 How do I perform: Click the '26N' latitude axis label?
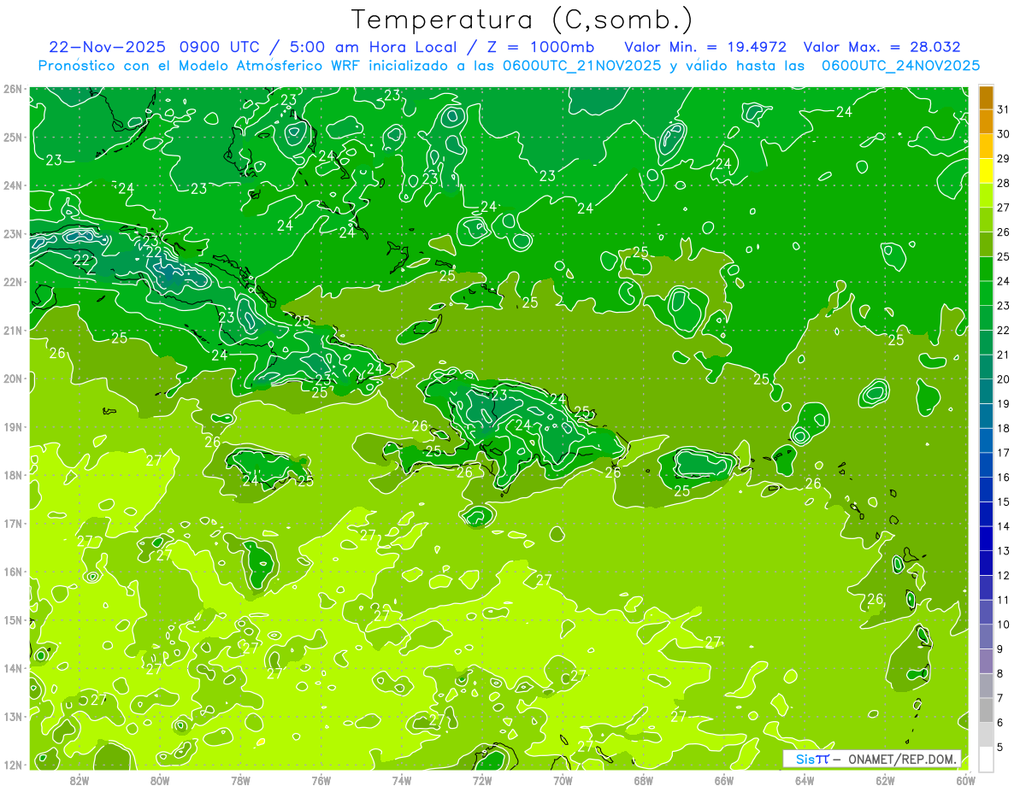13,89
